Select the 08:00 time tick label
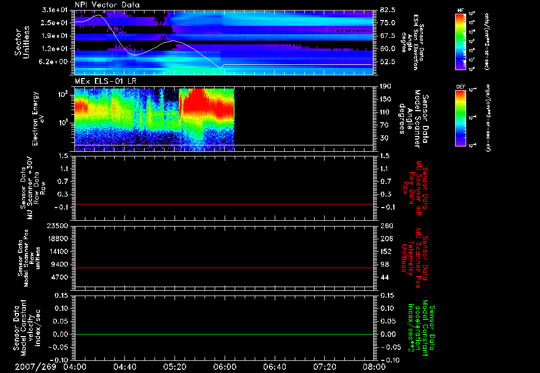 (x=374, y=367)
